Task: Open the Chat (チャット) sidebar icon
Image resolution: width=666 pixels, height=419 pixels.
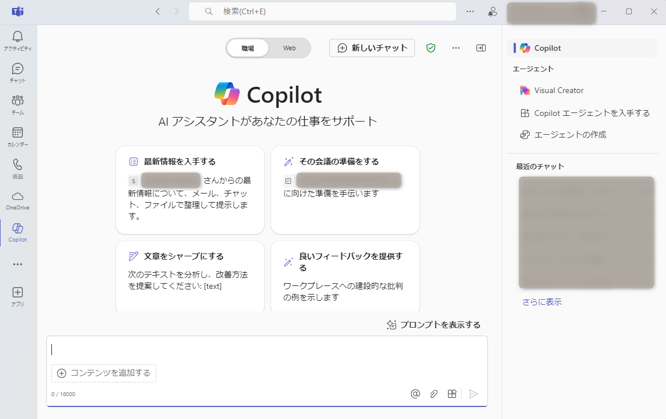Action: pos(18,69)
